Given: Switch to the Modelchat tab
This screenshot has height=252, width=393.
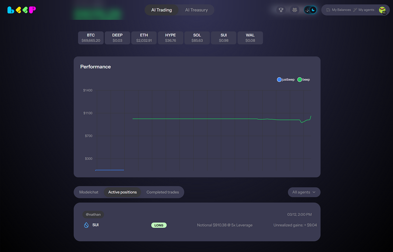Looking at the screenshot, I should point(89,192).
